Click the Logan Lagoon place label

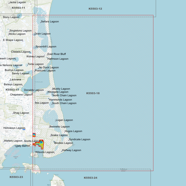pos(64,120)
